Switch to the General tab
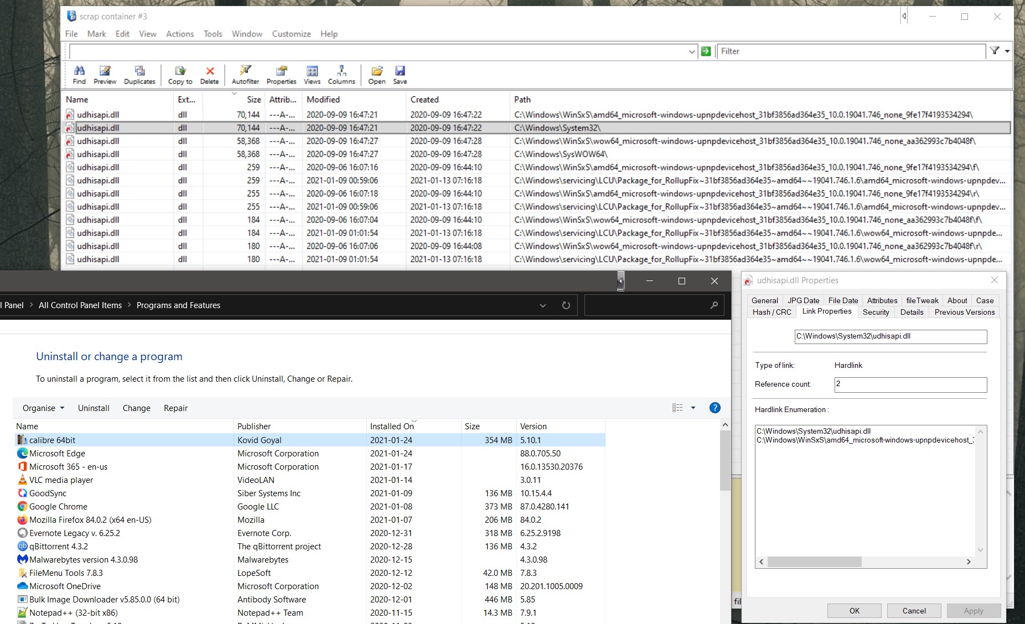1025x624 pixels. coord(765,300)
